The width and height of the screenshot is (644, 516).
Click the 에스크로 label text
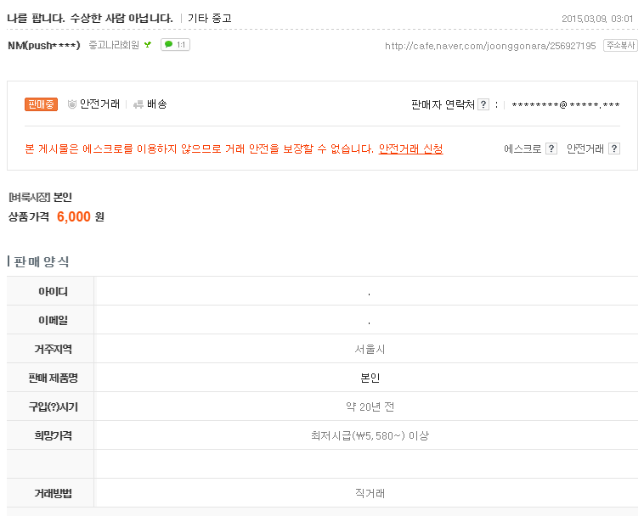(523, 149)
